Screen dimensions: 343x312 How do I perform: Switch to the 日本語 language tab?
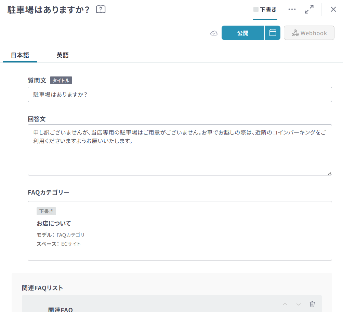click(20, 55)
